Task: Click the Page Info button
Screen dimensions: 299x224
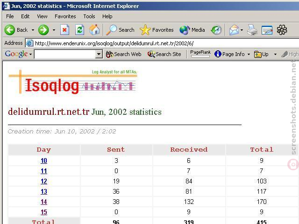Action: [229, 54]
